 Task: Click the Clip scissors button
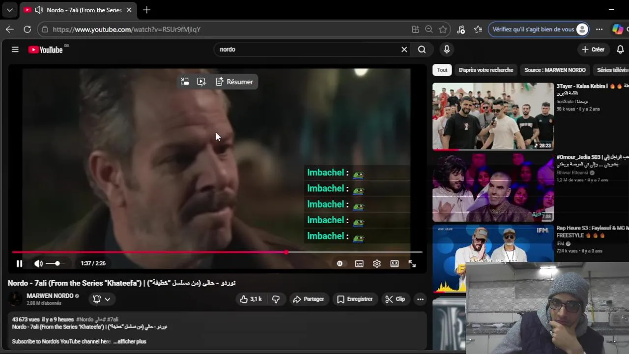point(395,299)
